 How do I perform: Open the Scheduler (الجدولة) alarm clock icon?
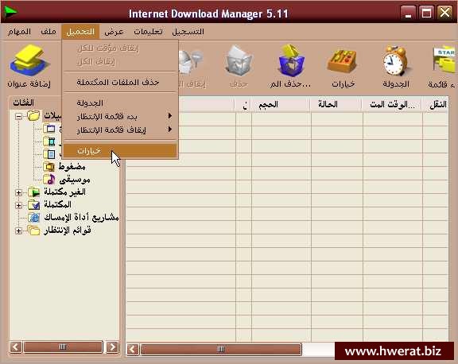point(396,60)
